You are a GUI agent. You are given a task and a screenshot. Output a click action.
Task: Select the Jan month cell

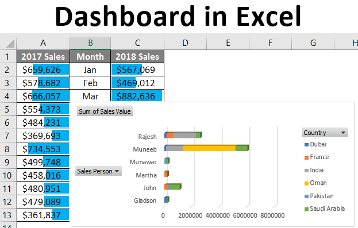(90, 69)
